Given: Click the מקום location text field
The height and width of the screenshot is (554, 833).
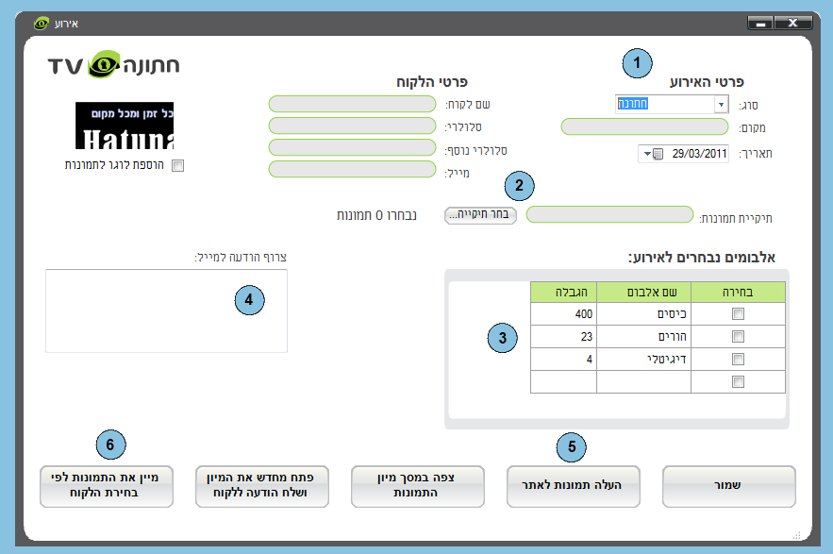Looking at the screenshot, I should pos(644,126).
